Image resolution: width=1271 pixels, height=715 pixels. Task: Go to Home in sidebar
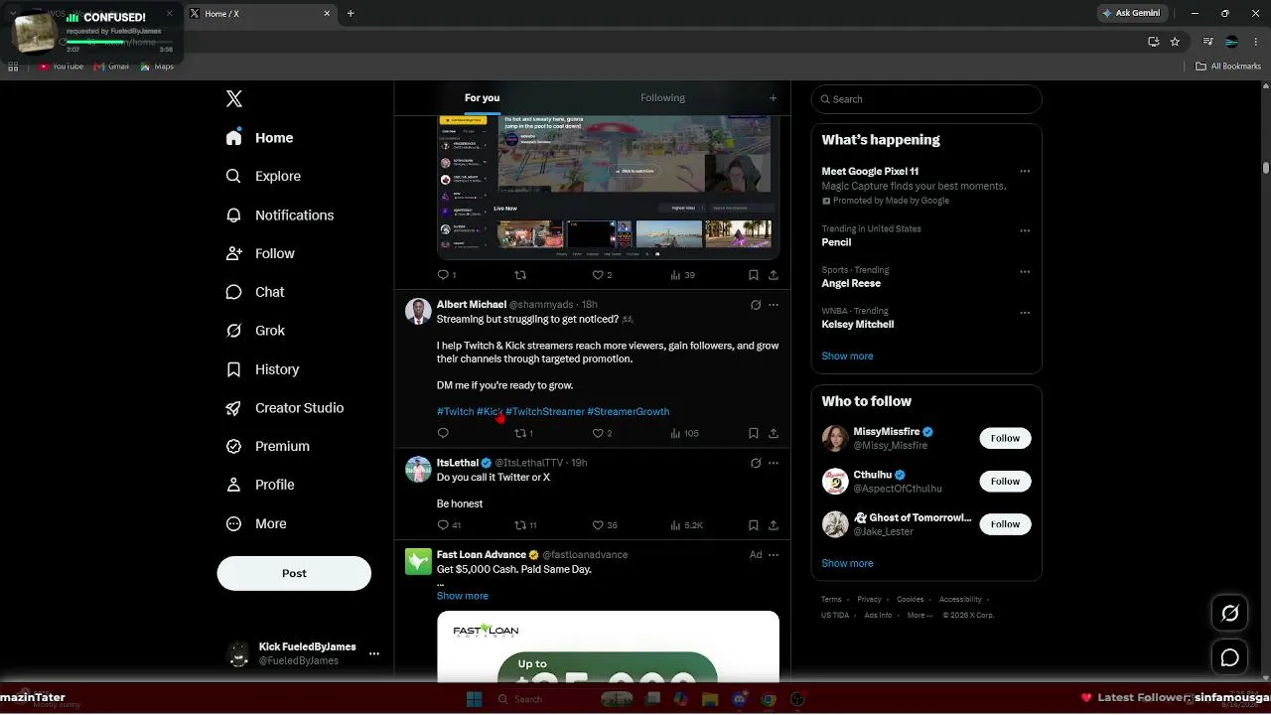coord(260,138)
